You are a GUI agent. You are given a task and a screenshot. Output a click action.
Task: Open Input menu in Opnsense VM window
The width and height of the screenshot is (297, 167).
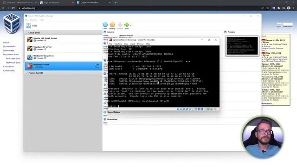coord(133,44)
